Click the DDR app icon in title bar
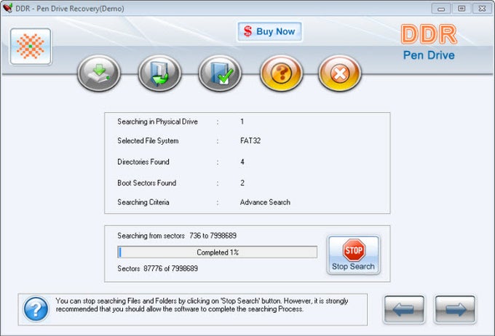 tap(7, 8)
